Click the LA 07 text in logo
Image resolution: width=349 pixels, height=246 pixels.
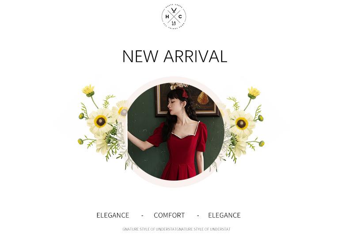[x=174, y=23]
